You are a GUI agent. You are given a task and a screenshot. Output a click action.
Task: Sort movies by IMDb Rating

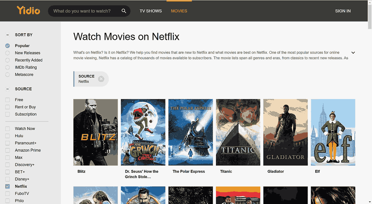[x=8, y=68]
